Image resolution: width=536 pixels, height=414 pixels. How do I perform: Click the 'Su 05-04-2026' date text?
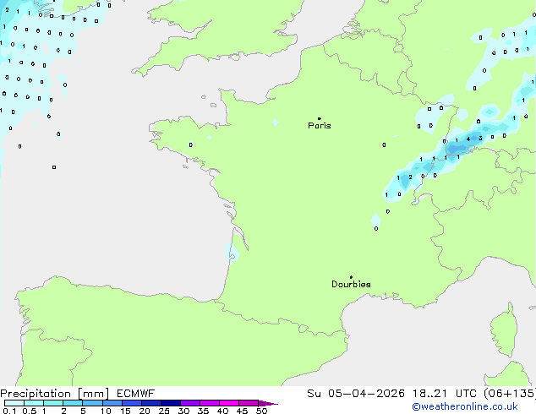point(356,394)
